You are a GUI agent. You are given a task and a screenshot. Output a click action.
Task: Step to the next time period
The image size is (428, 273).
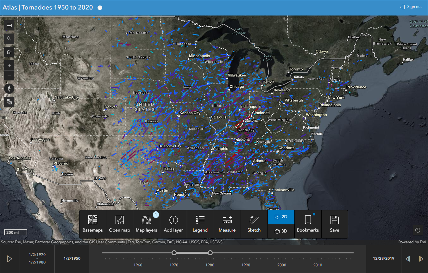pyautogui.click(x=421, y=259)
